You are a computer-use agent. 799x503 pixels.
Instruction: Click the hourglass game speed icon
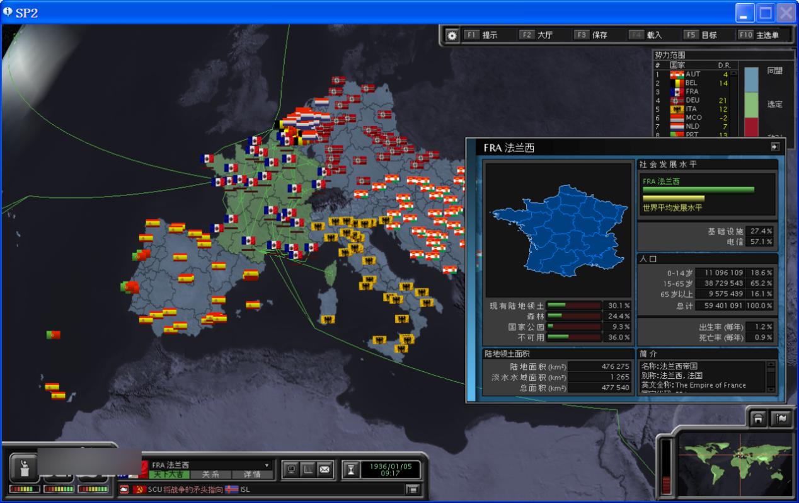pos(352,469)
